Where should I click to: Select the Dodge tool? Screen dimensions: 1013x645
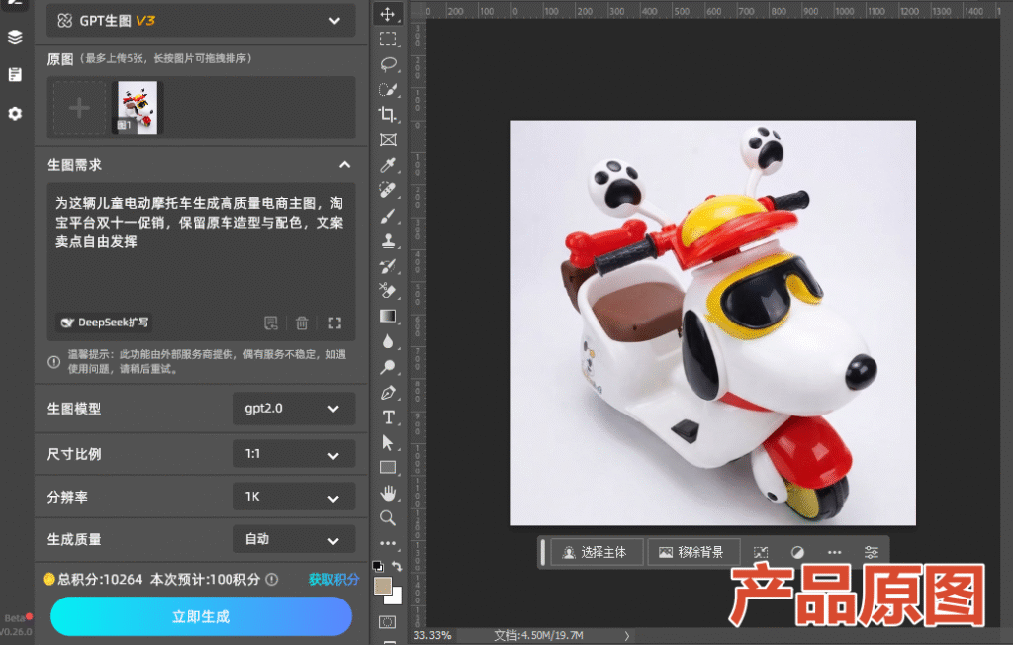[x=388, y=367]
